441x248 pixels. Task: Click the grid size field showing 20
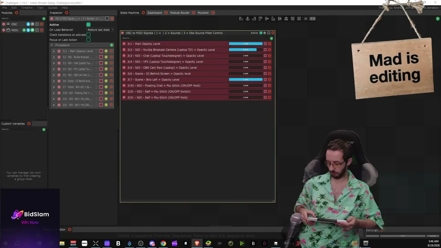click(x=306, y=19)
